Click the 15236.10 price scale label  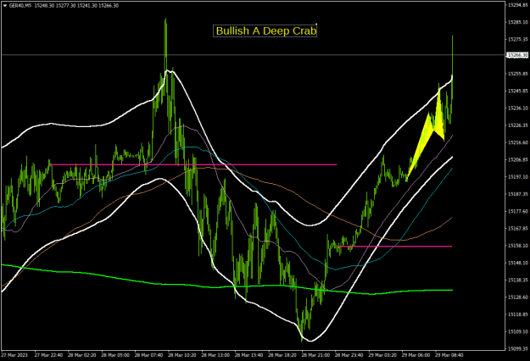coord(517,108)
